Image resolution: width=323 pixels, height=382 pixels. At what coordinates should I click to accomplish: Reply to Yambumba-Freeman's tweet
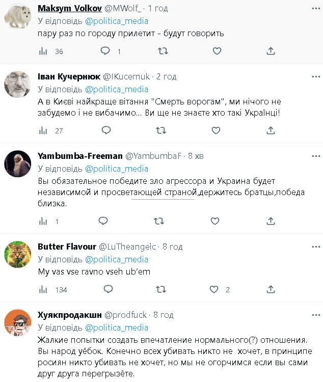pyautogui.click(x=103, y=221)
